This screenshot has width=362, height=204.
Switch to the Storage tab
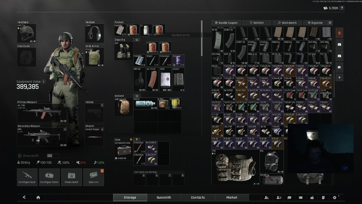pos(130,197)
